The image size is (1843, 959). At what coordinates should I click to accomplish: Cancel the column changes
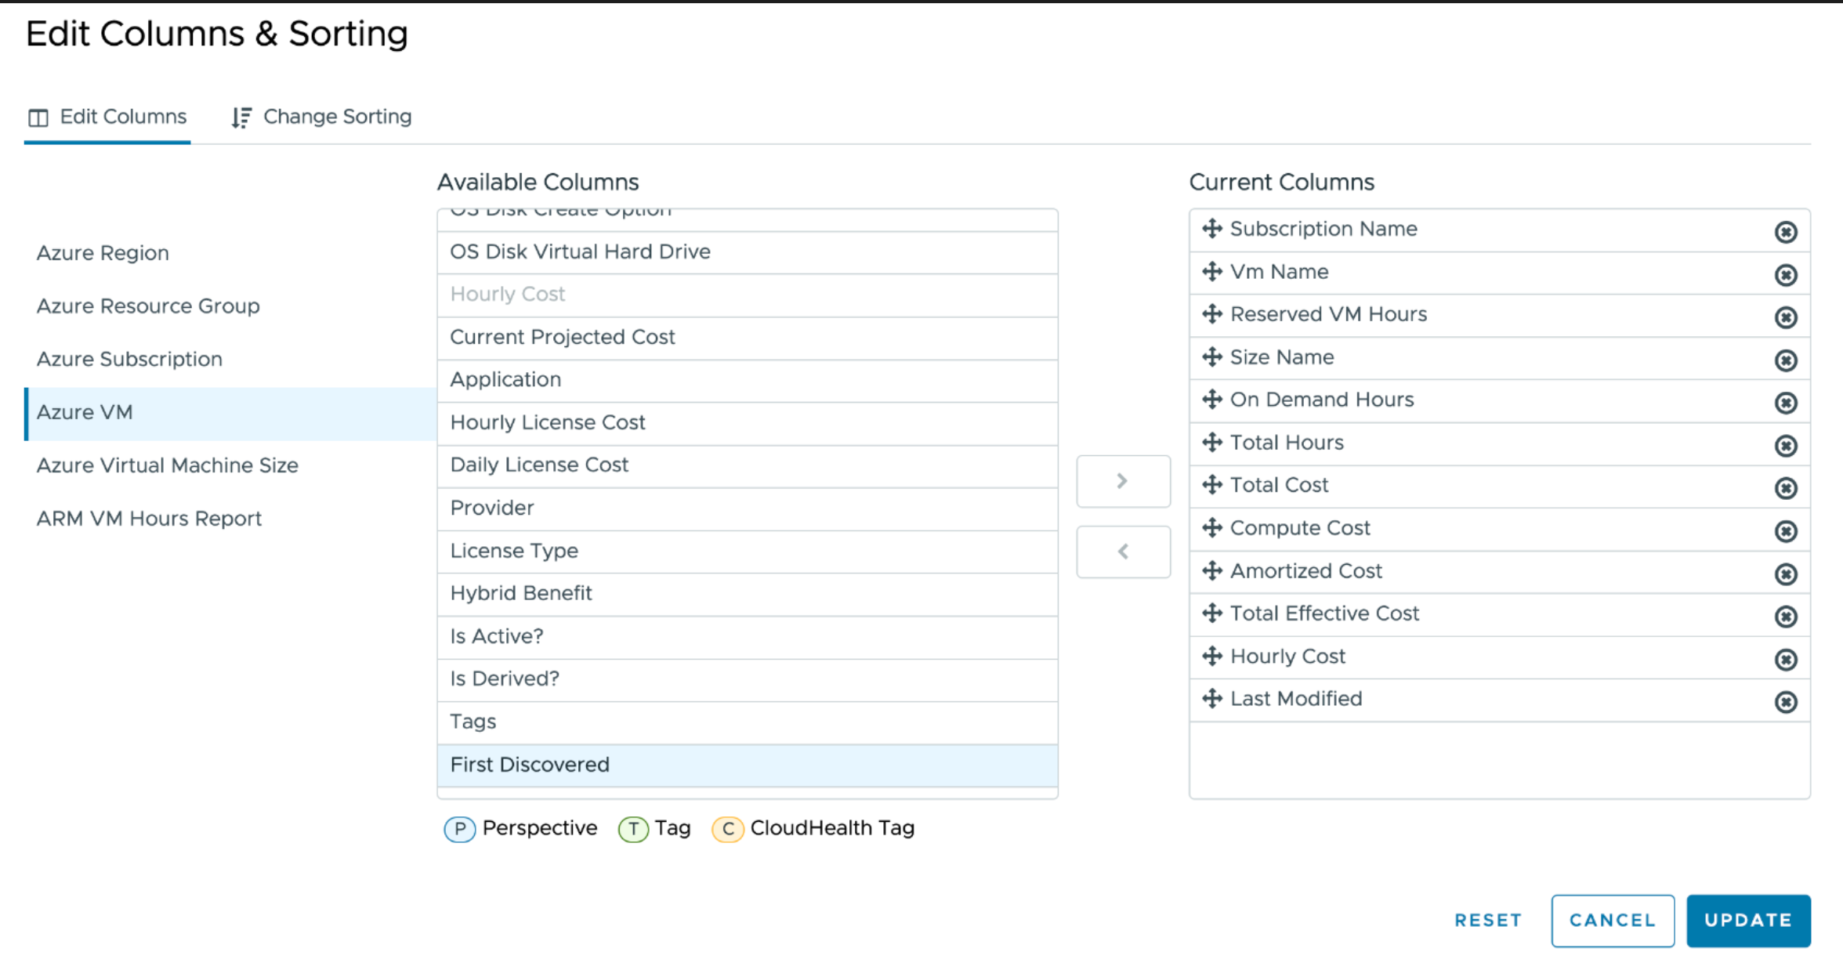tap(1612, 920)
